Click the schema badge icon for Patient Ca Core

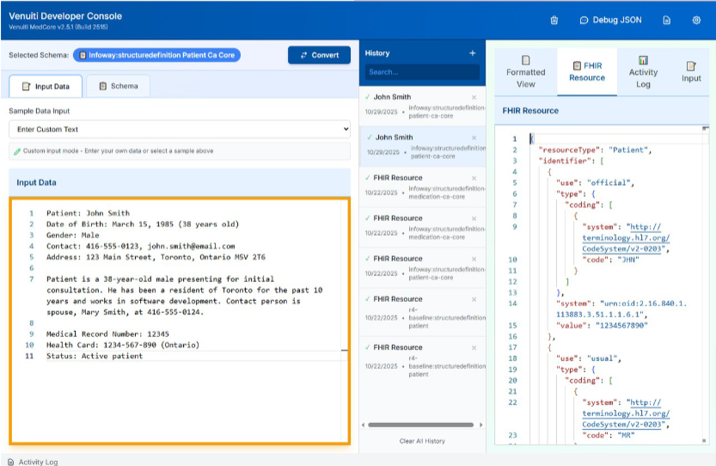point(83,55)
